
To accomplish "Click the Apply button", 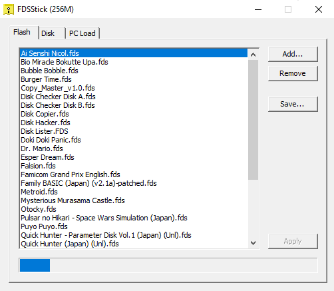I will pyautogui.click(x=293, y=241).
